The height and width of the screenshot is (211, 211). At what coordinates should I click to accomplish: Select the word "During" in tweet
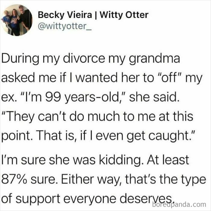pyautogui.click(x=20, y=59)
